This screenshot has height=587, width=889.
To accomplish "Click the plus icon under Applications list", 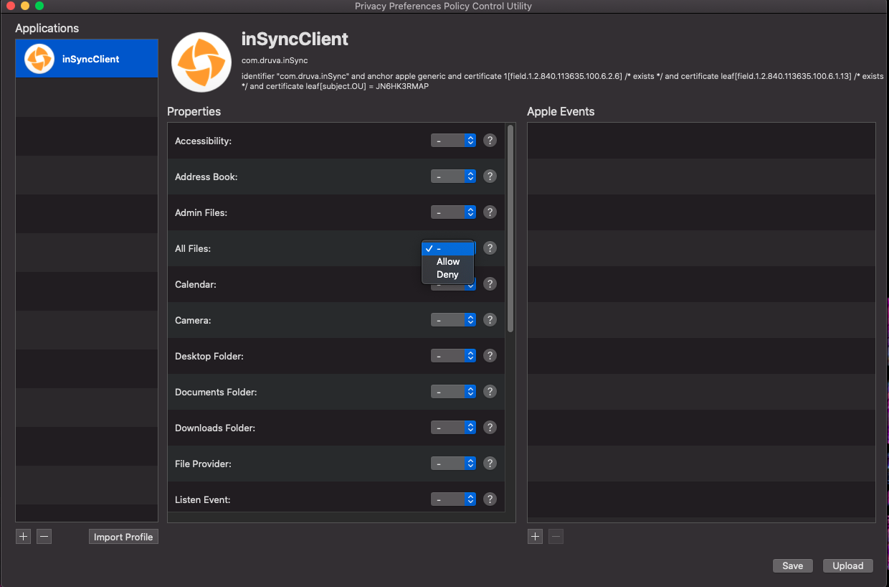I will click(24, 537).
